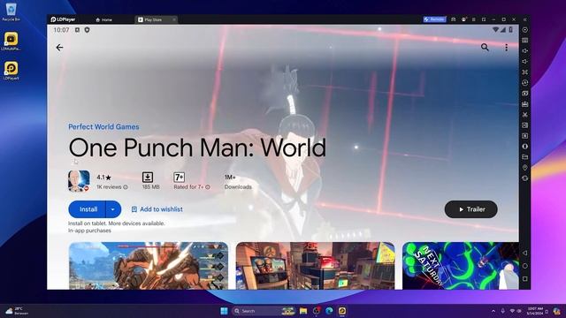Click the sidebar icon directly below the synchronizer icon
566x318 pixels.
click(524, 94)
